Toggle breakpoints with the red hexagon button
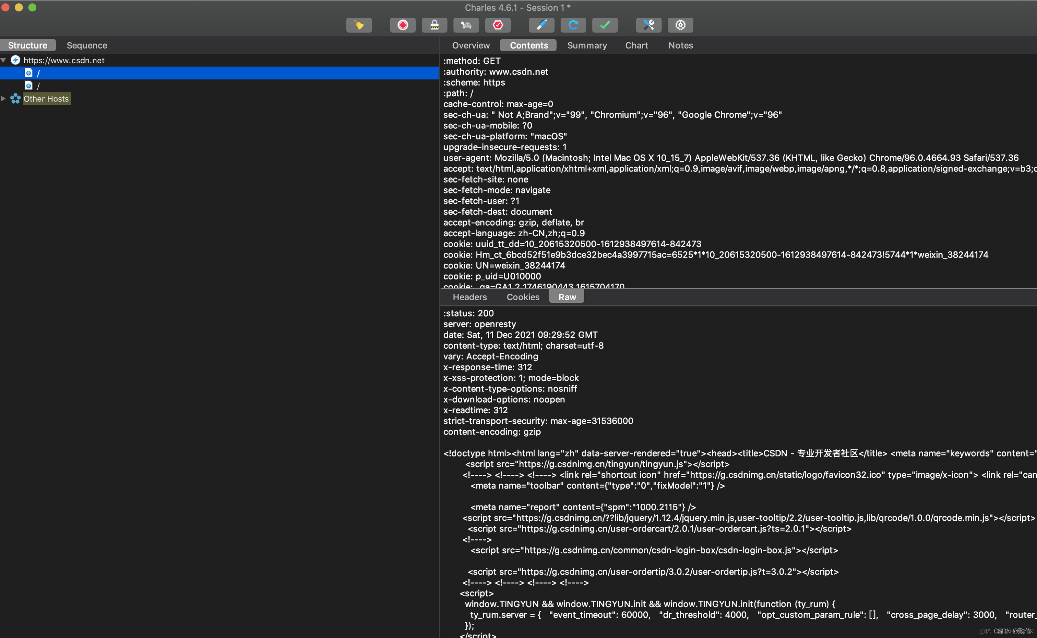The width and height of the screenshot is (1037, 638). [x=498, y=25]
